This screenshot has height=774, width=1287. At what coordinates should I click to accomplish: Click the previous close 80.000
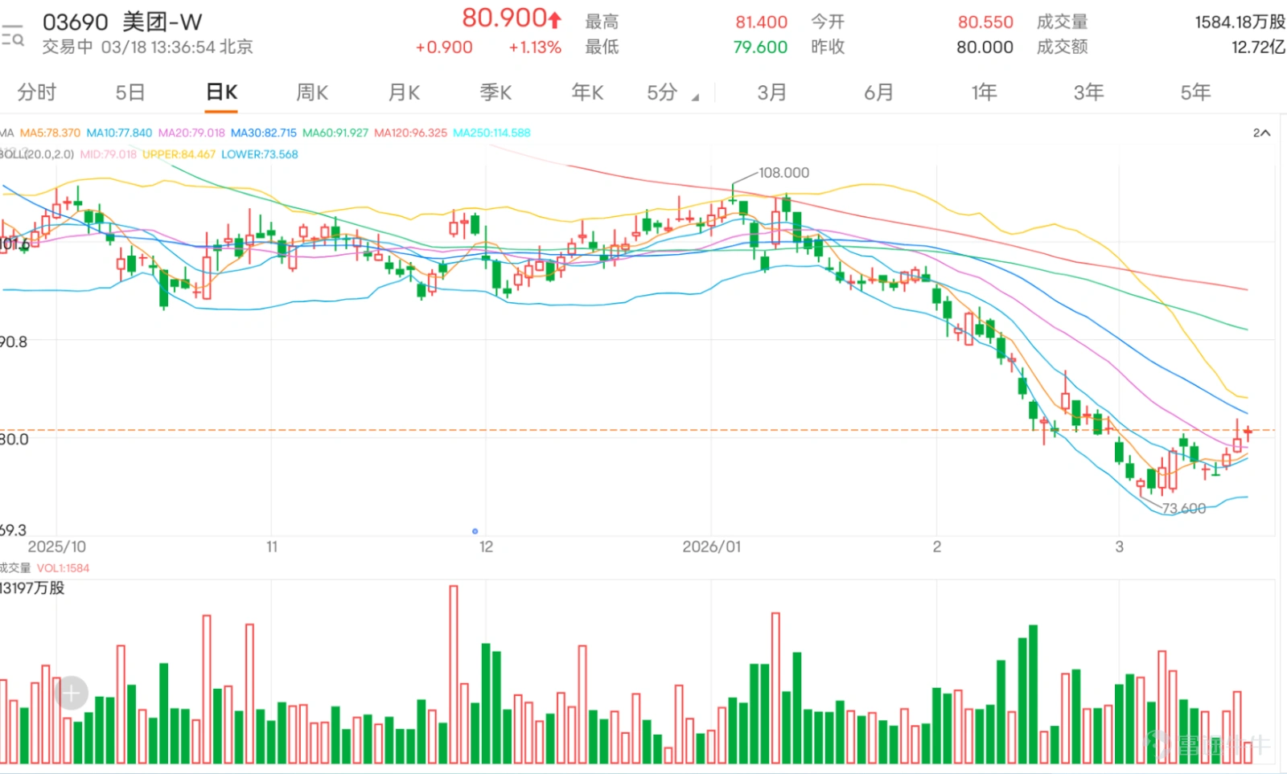coord(985,47)
